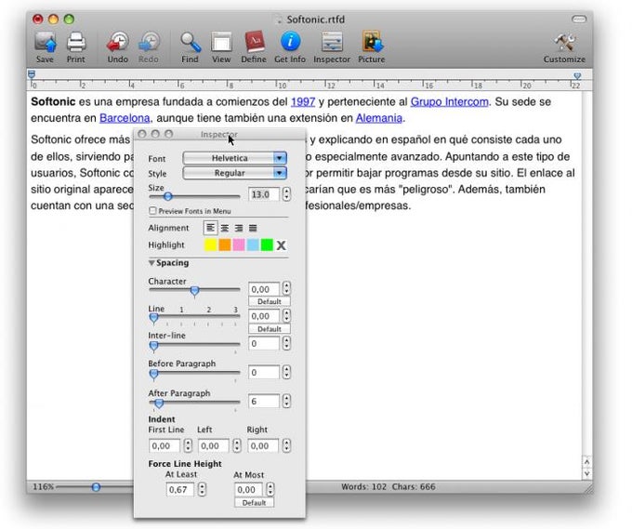This screenshot has width=632, height=529.
Task: Center align text in Inspector
Action: click(x=225, y=228)
